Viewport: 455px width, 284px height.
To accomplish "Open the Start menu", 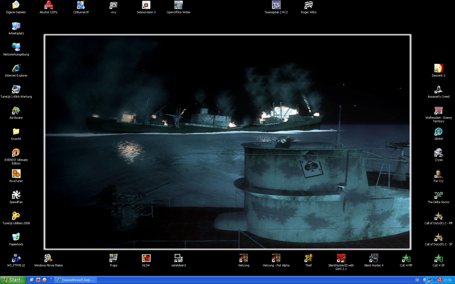I will [x=13, y=280].
